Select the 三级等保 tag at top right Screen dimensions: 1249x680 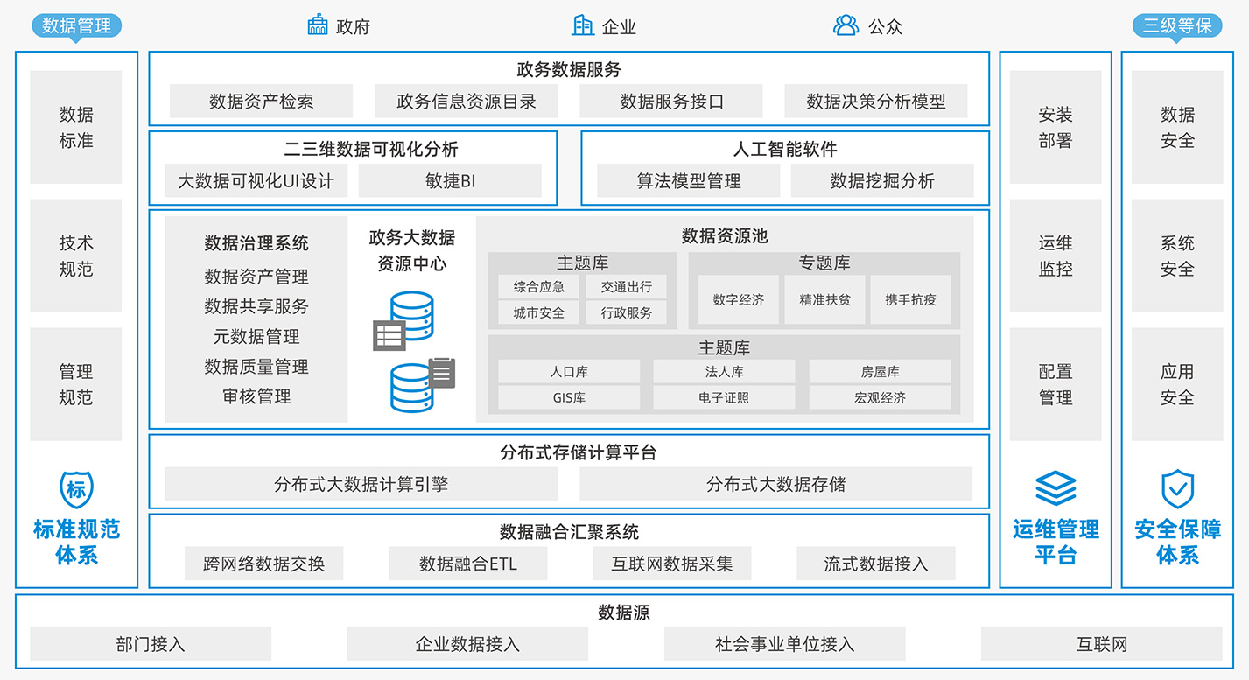coord(1177,25)
